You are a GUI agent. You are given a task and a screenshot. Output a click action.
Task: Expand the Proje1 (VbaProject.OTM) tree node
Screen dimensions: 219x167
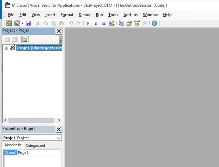pyautogui.click(x=6, y=48)
